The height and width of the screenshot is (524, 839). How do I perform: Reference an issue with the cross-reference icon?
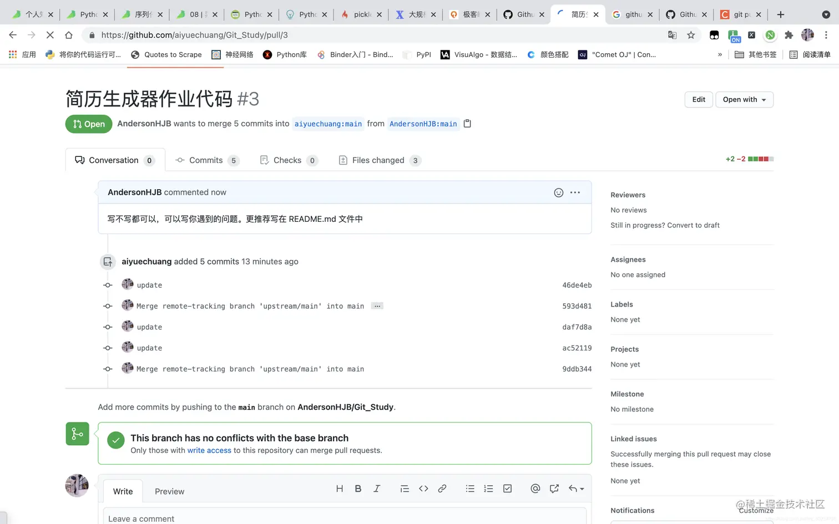[554, 489]
